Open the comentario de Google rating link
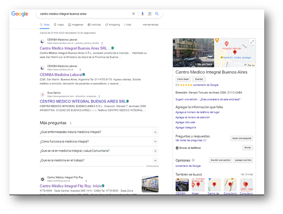This screenshot has width=283, height=214. 206,85
